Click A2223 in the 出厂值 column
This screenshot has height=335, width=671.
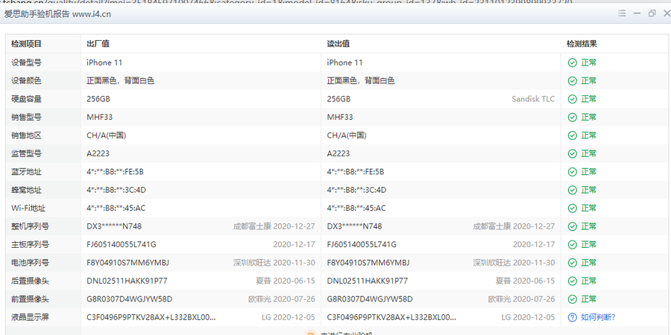(x=98, y=153)
